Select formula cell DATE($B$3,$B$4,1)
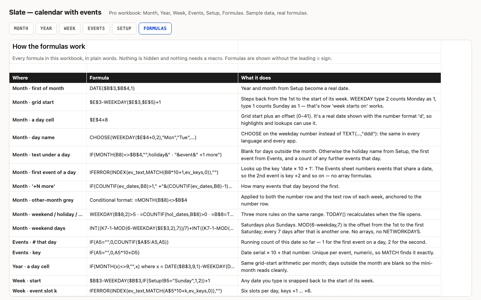The image size is (481, 300). click(162, 88)
